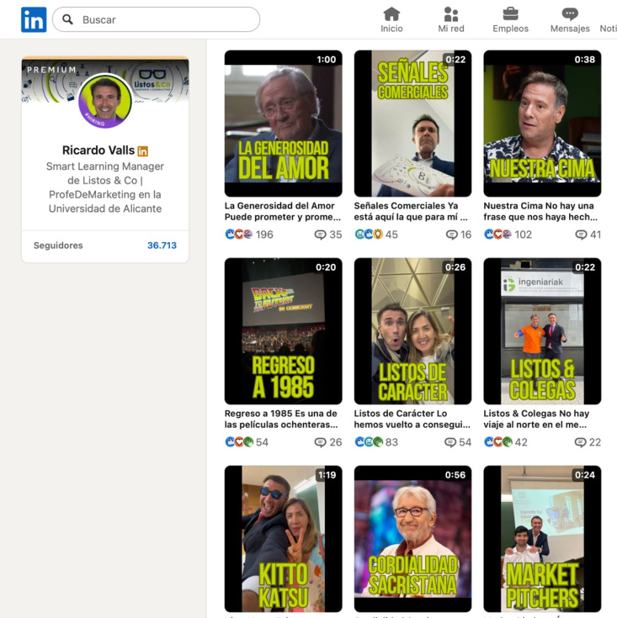Click the LinkedIn badge beside Ricardo Valls
Screen dimensions: 617x618
click(143, 151)
